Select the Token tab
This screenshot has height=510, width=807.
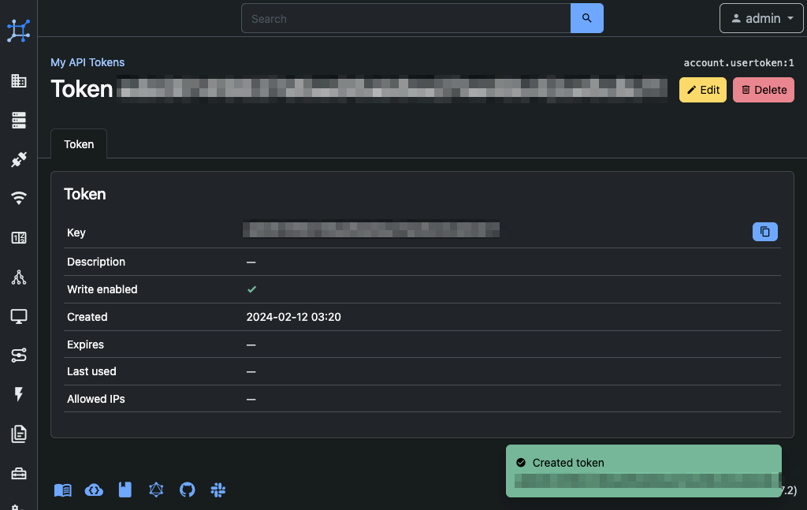click(x=79, y=144)
